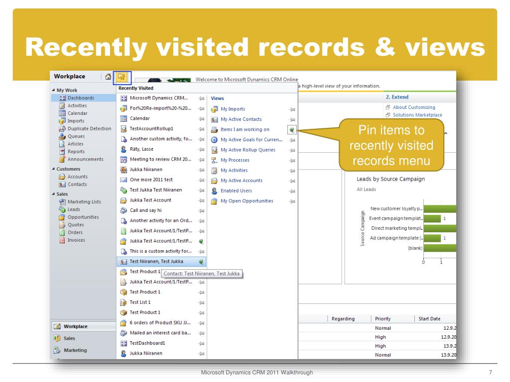Open My Active Goals for Curren... view
The image size is (510, 382).
click(x=252, y=140)
